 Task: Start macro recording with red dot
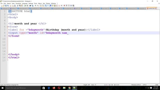pos(64,5)
